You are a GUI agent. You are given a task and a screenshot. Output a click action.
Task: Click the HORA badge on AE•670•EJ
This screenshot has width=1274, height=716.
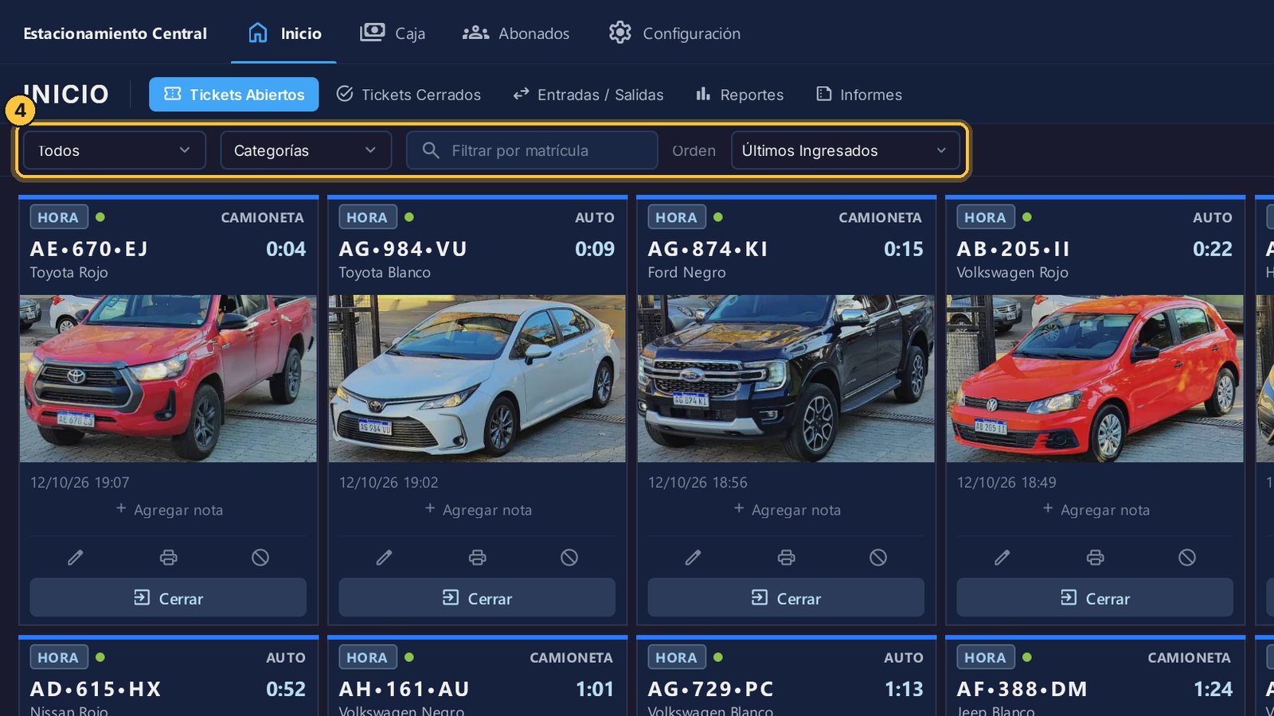(58, 217)
